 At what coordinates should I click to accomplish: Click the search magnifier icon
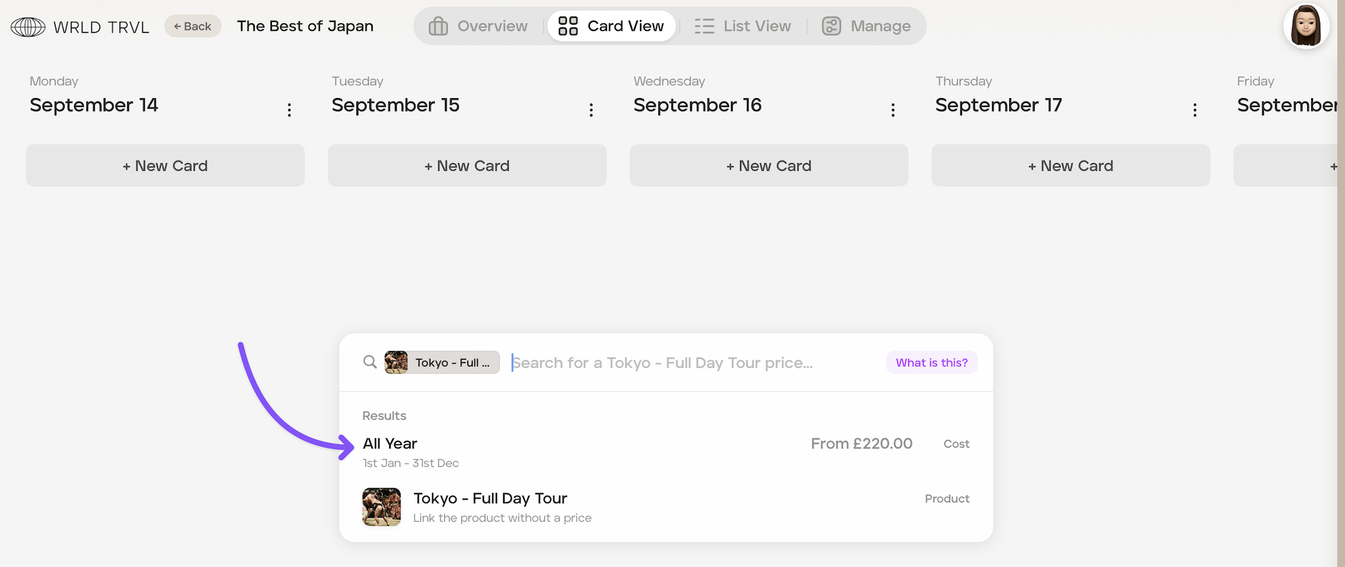[x=369, y=362]
